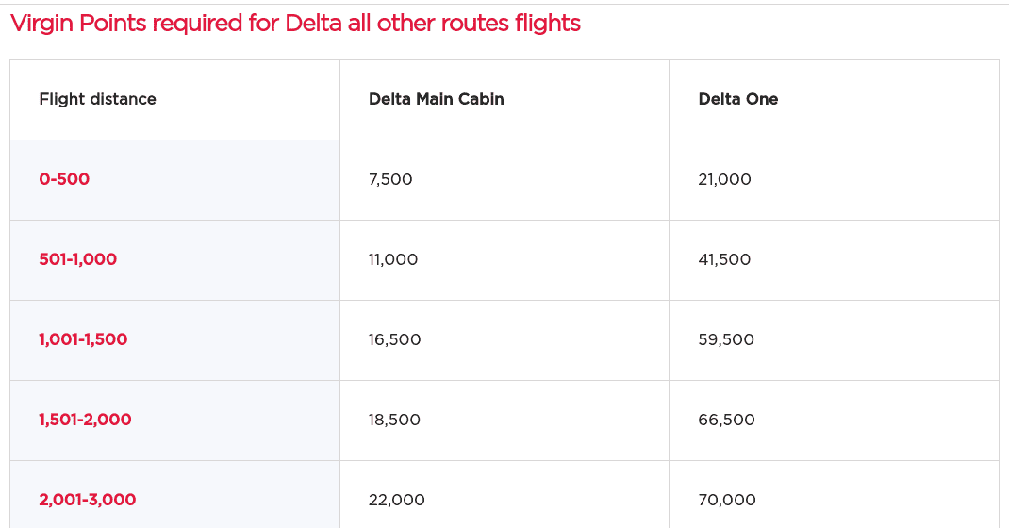Viewport: 1009px width, 528px height.
Task: Click the 1,001-1,500 distance row label
Action: 83,338
